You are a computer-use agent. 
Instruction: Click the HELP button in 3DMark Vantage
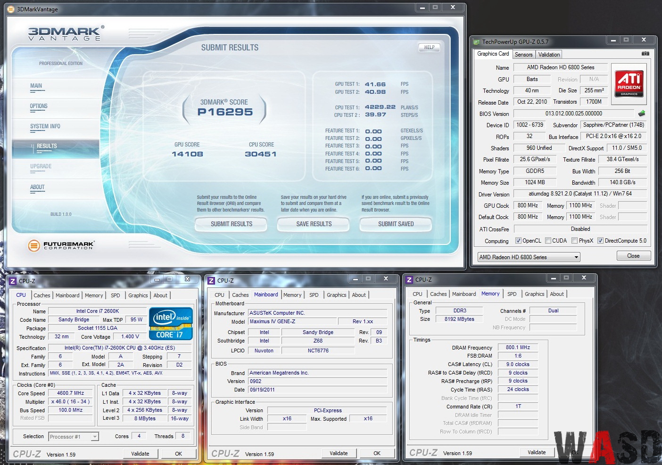429,47
